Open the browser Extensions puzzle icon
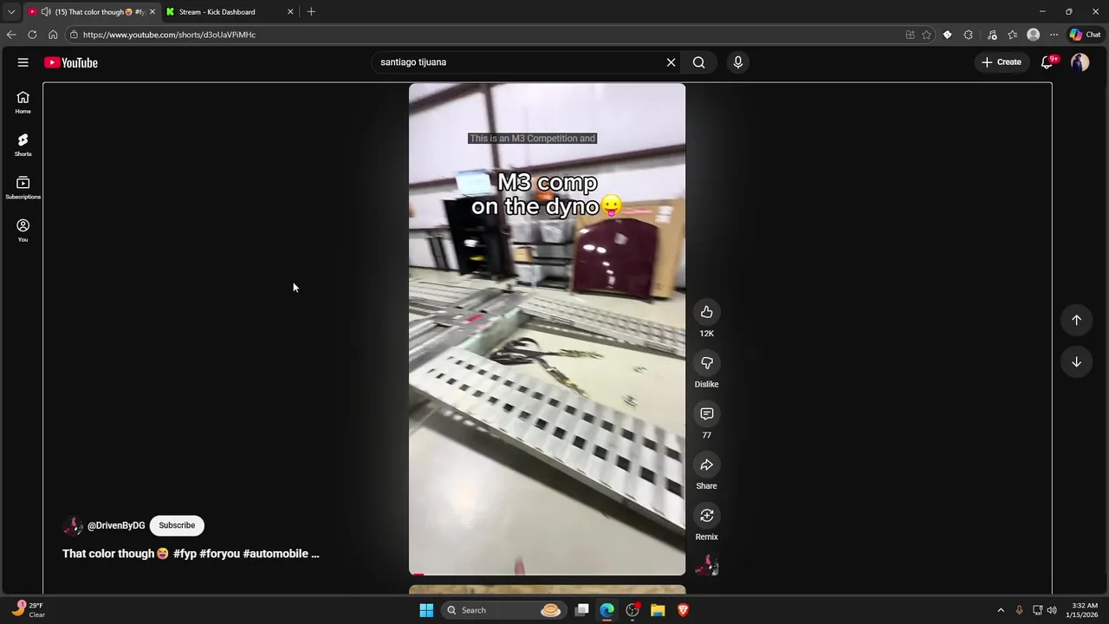The height and width of the screenshot is (624, 1109). pyautogui.click(x=968, y=35)
